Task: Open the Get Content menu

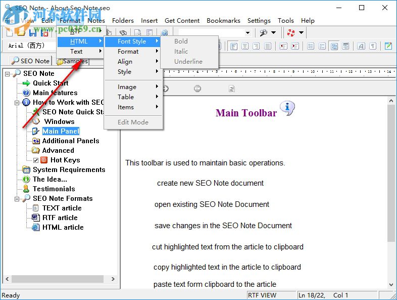Action: tap(182, 21)
